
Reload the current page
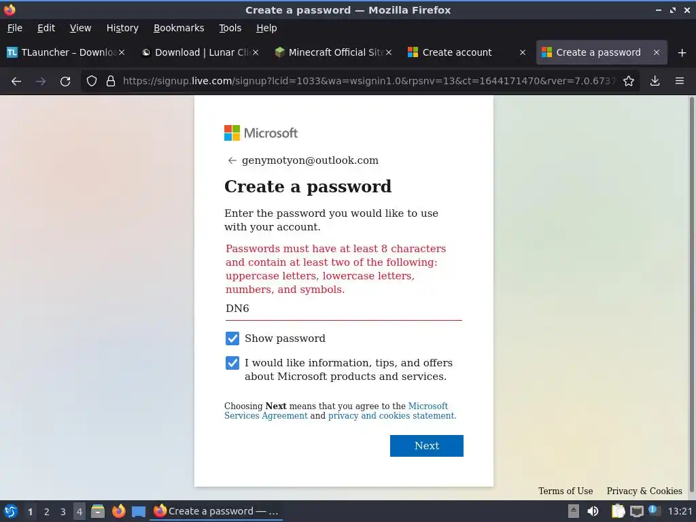pyautogui.click(x=65, y=82)
